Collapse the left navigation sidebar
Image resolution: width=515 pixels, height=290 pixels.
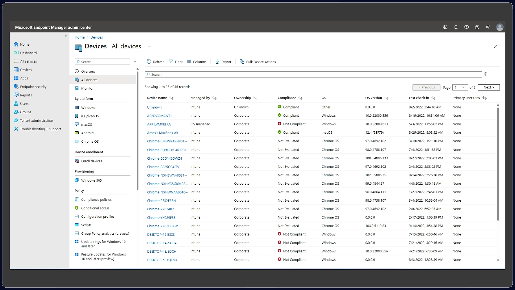65,36
